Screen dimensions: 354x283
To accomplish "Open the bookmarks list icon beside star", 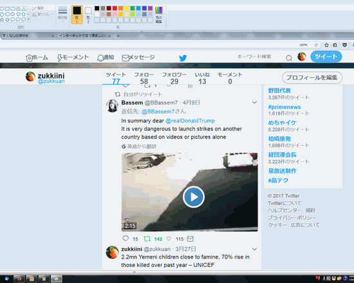I will point(335,45).
